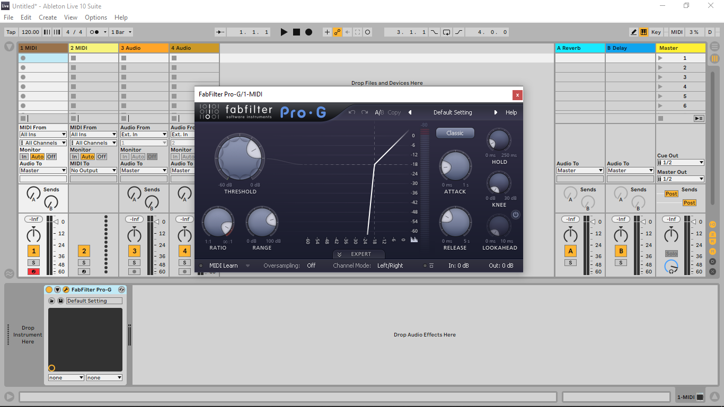The image size is (724, 407).
Task: Toggle FabFilter Pro-G device activator
Action: [x=49, y=290]
